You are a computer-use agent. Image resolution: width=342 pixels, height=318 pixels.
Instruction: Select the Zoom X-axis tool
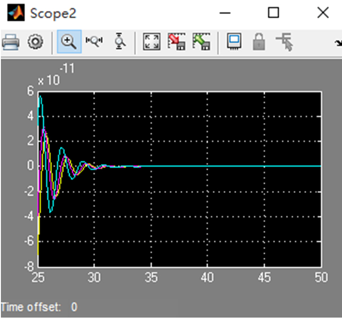tap(94, 41)
